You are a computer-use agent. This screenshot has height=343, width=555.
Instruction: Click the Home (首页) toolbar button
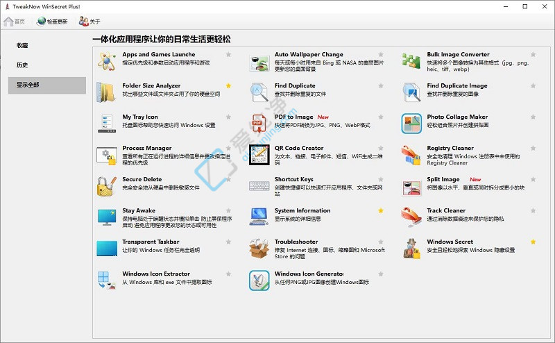point(15,22)
